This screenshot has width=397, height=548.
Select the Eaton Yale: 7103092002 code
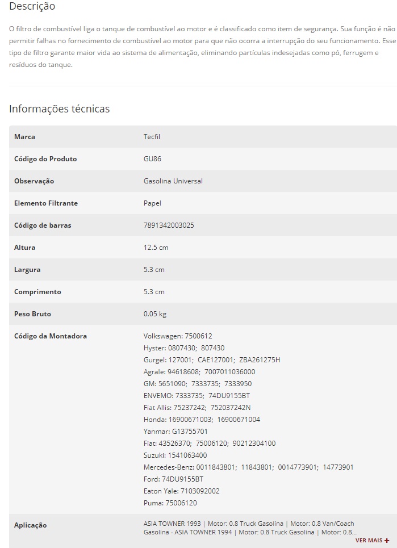pos(181,491)
